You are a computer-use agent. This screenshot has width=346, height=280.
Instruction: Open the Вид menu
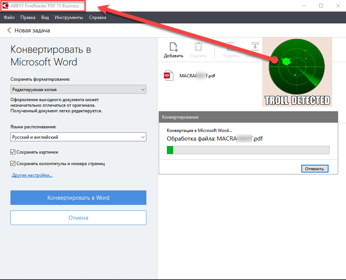[45, 17]
